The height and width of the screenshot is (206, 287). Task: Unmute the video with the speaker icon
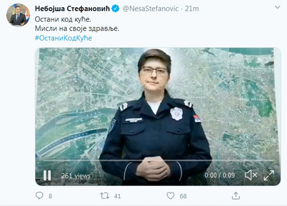251,175
